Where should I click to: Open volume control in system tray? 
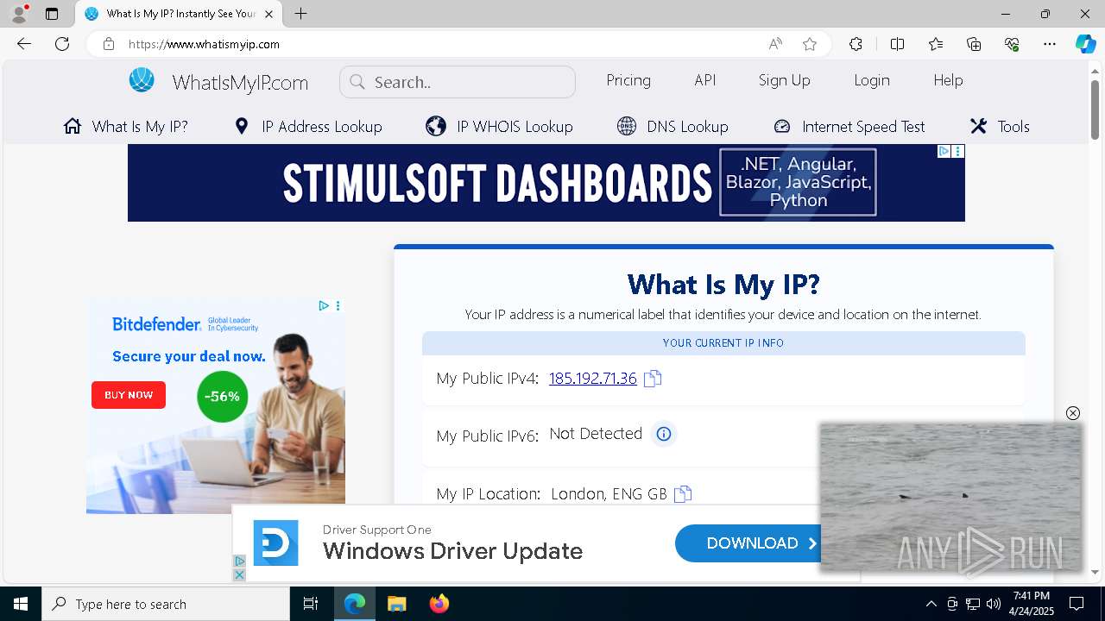(x=994, y=604)
